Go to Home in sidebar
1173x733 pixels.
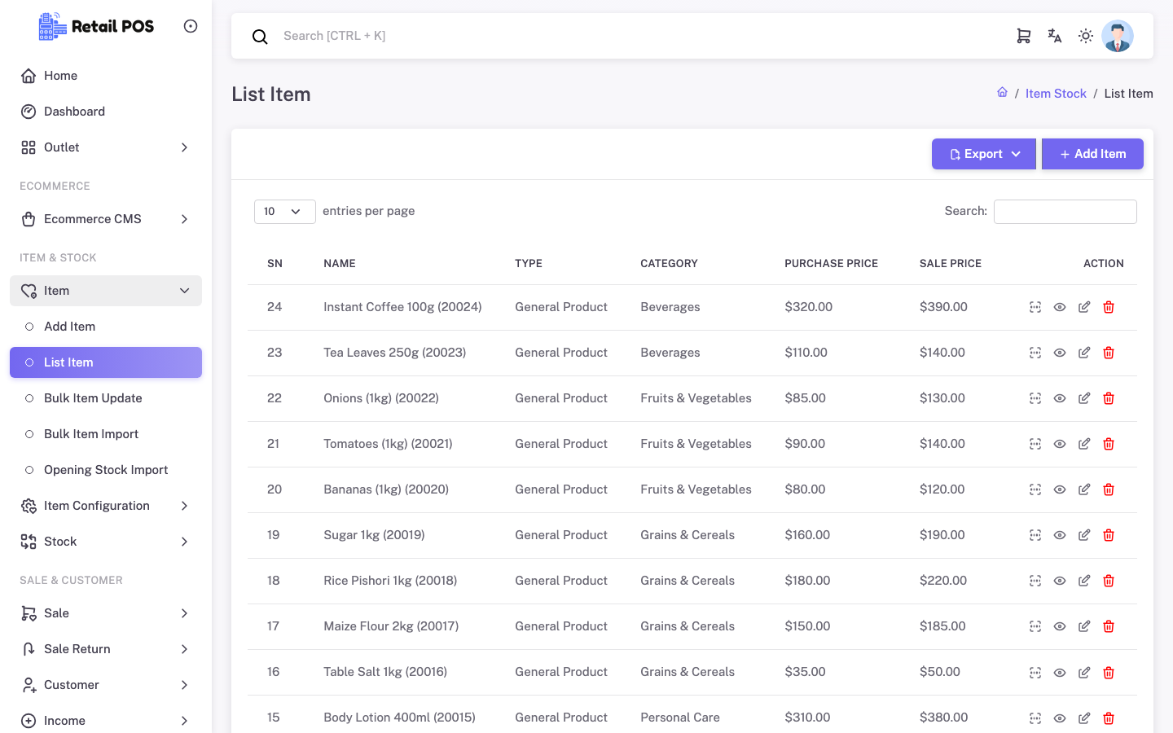coord(106,76)
